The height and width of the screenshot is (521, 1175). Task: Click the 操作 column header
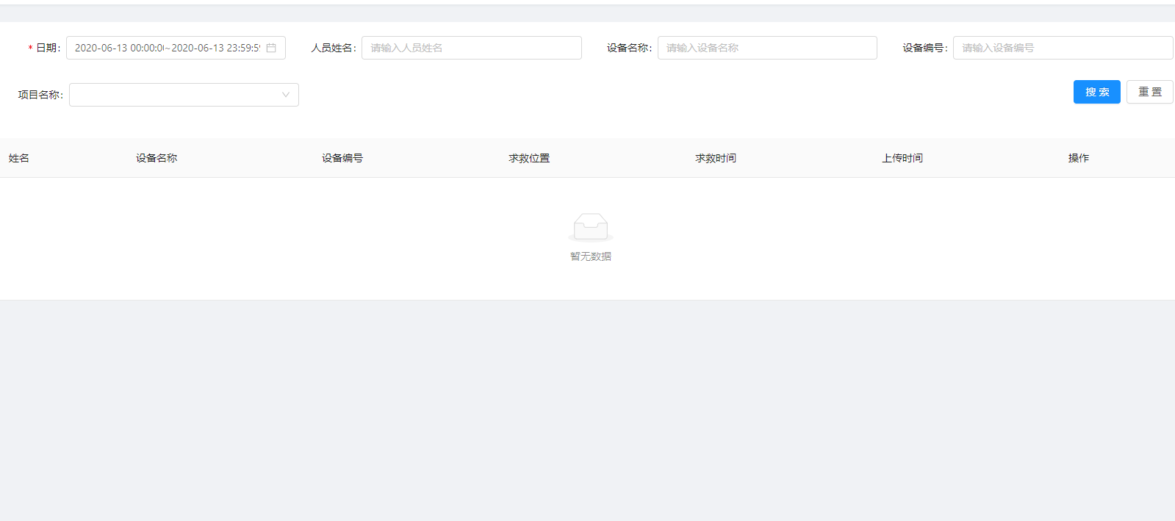click(x=1079, y=158)
